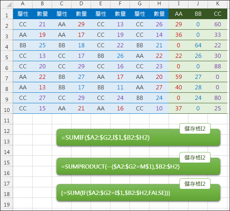Click 儲存格I2 label above SUM(IF formula
This screenshot has width=230, height=211.
(195, 184)
